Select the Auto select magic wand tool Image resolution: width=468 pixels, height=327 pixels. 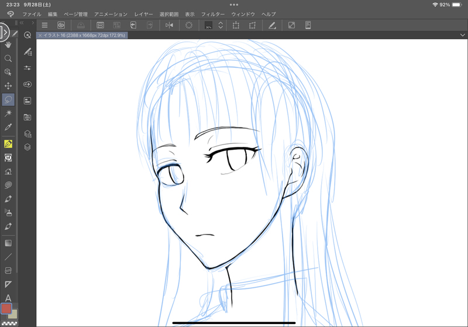pyautogui.click(x=8, y=113)
